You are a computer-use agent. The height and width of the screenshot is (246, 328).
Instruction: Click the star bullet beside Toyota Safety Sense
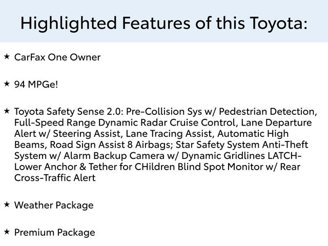[7, 111]
